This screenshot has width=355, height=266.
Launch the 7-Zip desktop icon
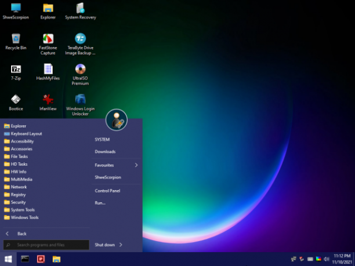16,72
